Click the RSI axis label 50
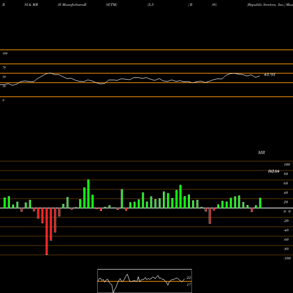The image size is (293, 293). click(4, 77)
